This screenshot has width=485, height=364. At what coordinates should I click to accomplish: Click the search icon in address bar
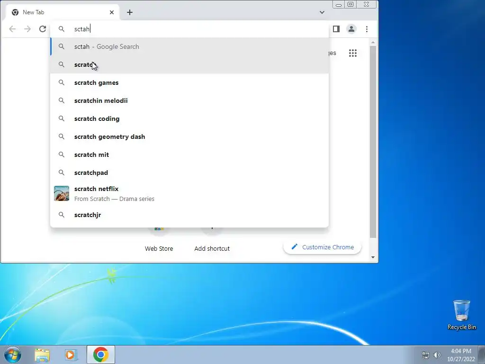(x=62, y=29)
